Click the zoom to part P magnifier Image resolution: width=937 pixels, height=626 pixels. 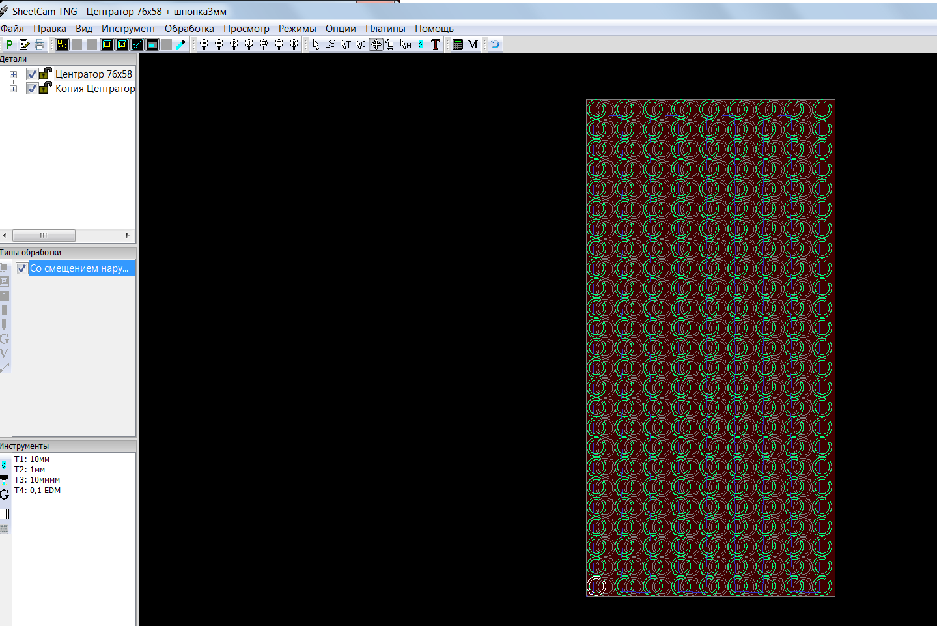point(234,44)
